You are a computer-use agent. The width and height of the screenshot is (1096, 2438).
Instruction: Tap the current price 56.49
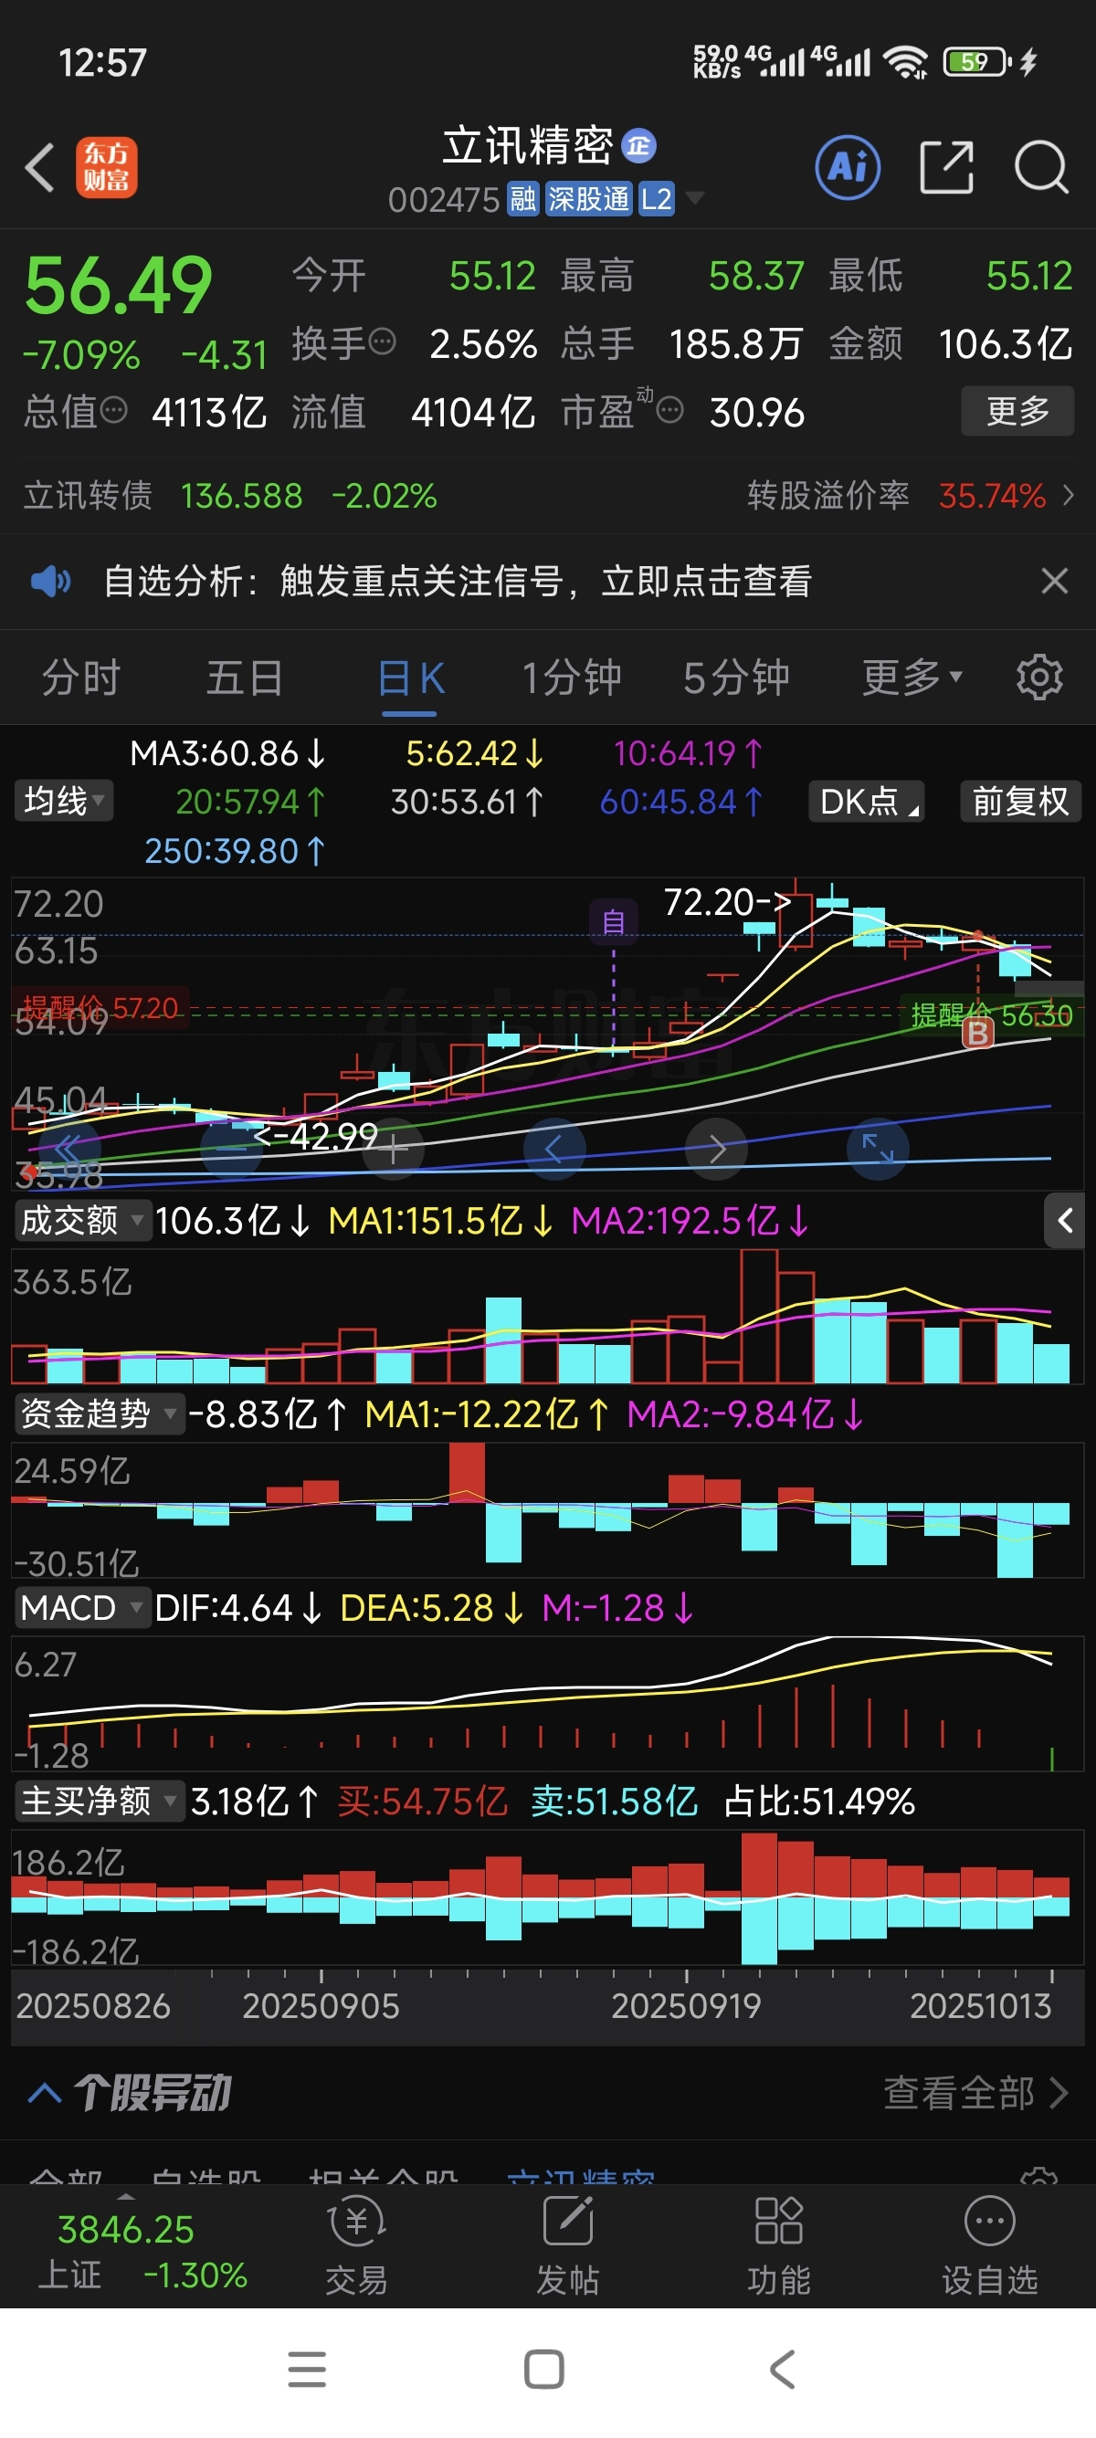click(119, 286)
